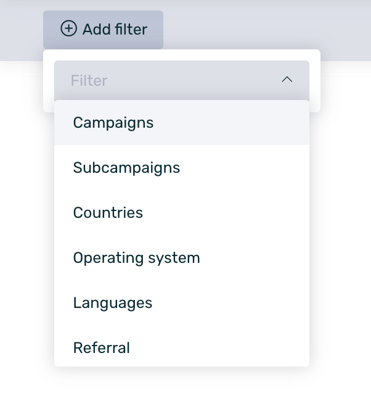Select the Referral filter entry
This screenshot has height=411, width=371.
pos(101,348)
